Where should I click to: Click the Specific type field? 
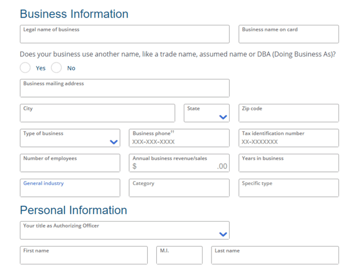[289, 188]
